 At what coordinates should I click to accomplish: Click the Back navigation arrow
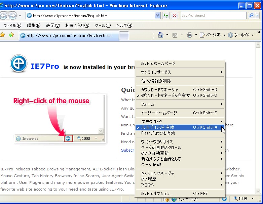3,16
